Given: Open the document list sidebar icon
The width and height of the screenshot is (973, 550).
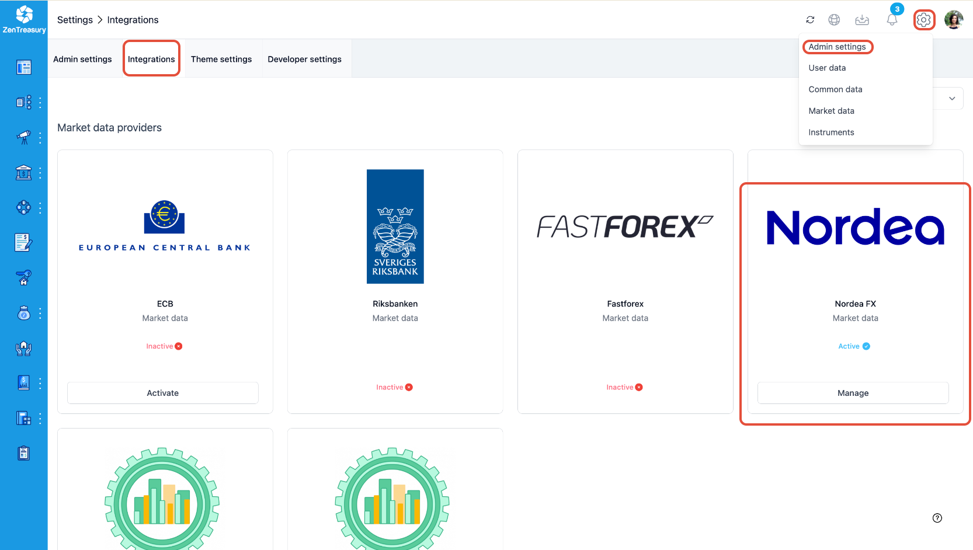Looking at the screenshot, I should pyautogui.click(x=24, y=103).
